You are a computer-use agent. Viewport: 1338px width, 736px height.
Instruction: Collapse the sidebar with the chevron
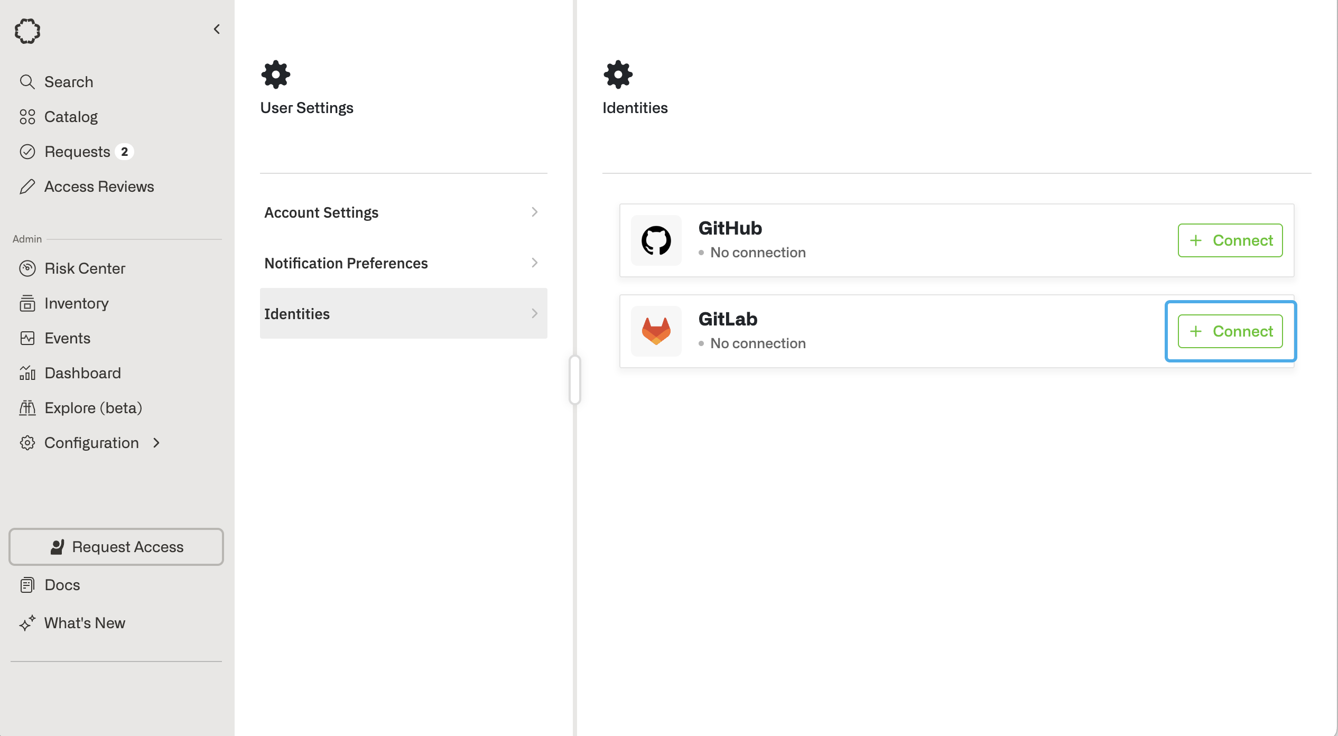pyautogui.click(x=217, y=29)
